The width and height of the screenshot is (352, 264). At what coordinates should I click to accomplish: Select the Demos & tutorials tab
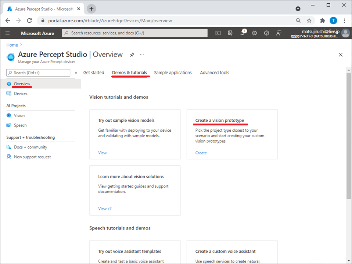pyautogui.click(x=130, y=73)
